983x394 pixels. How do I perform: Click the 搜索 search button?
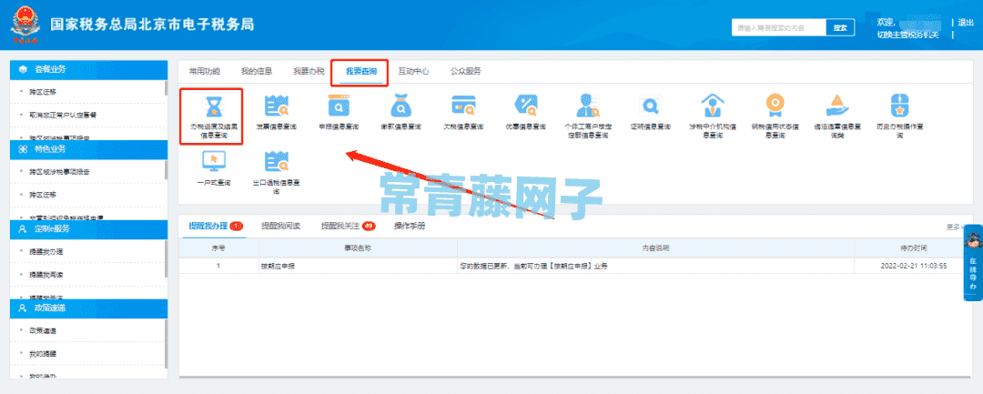pos(840,27)
